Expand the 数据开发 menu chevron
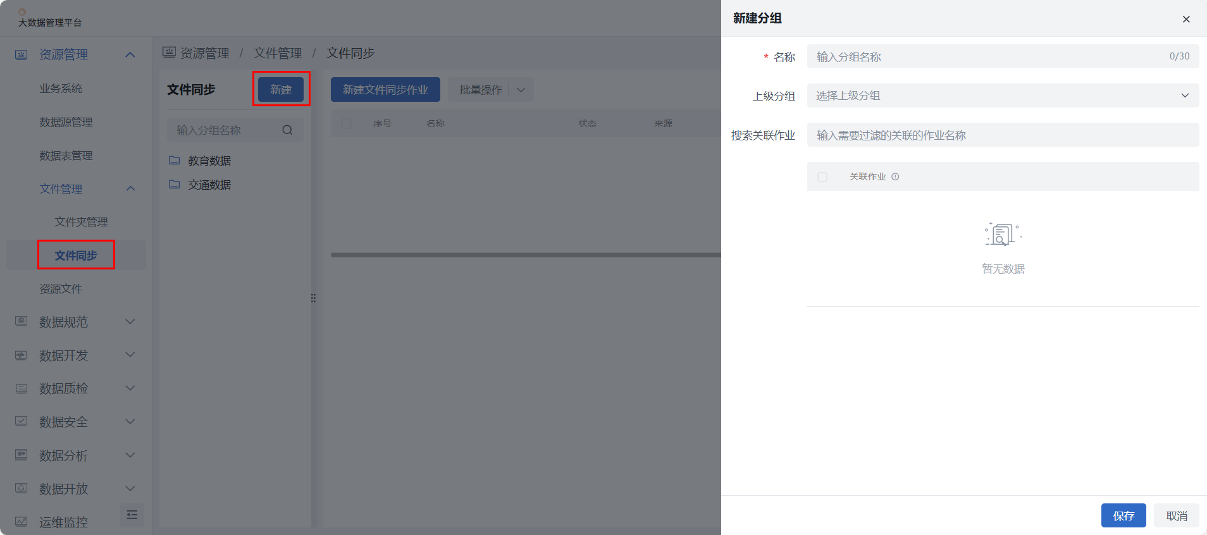Screen dimensions: 1207x535 pos(130,355)
